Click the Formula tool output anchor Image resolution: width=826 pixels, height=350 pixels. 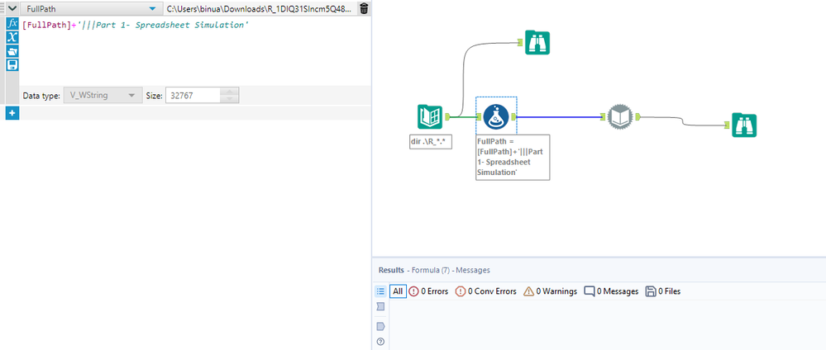513,117
